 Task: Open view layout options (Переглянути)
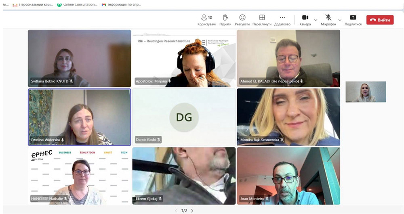pyautogui.click(x=262, y=18)
